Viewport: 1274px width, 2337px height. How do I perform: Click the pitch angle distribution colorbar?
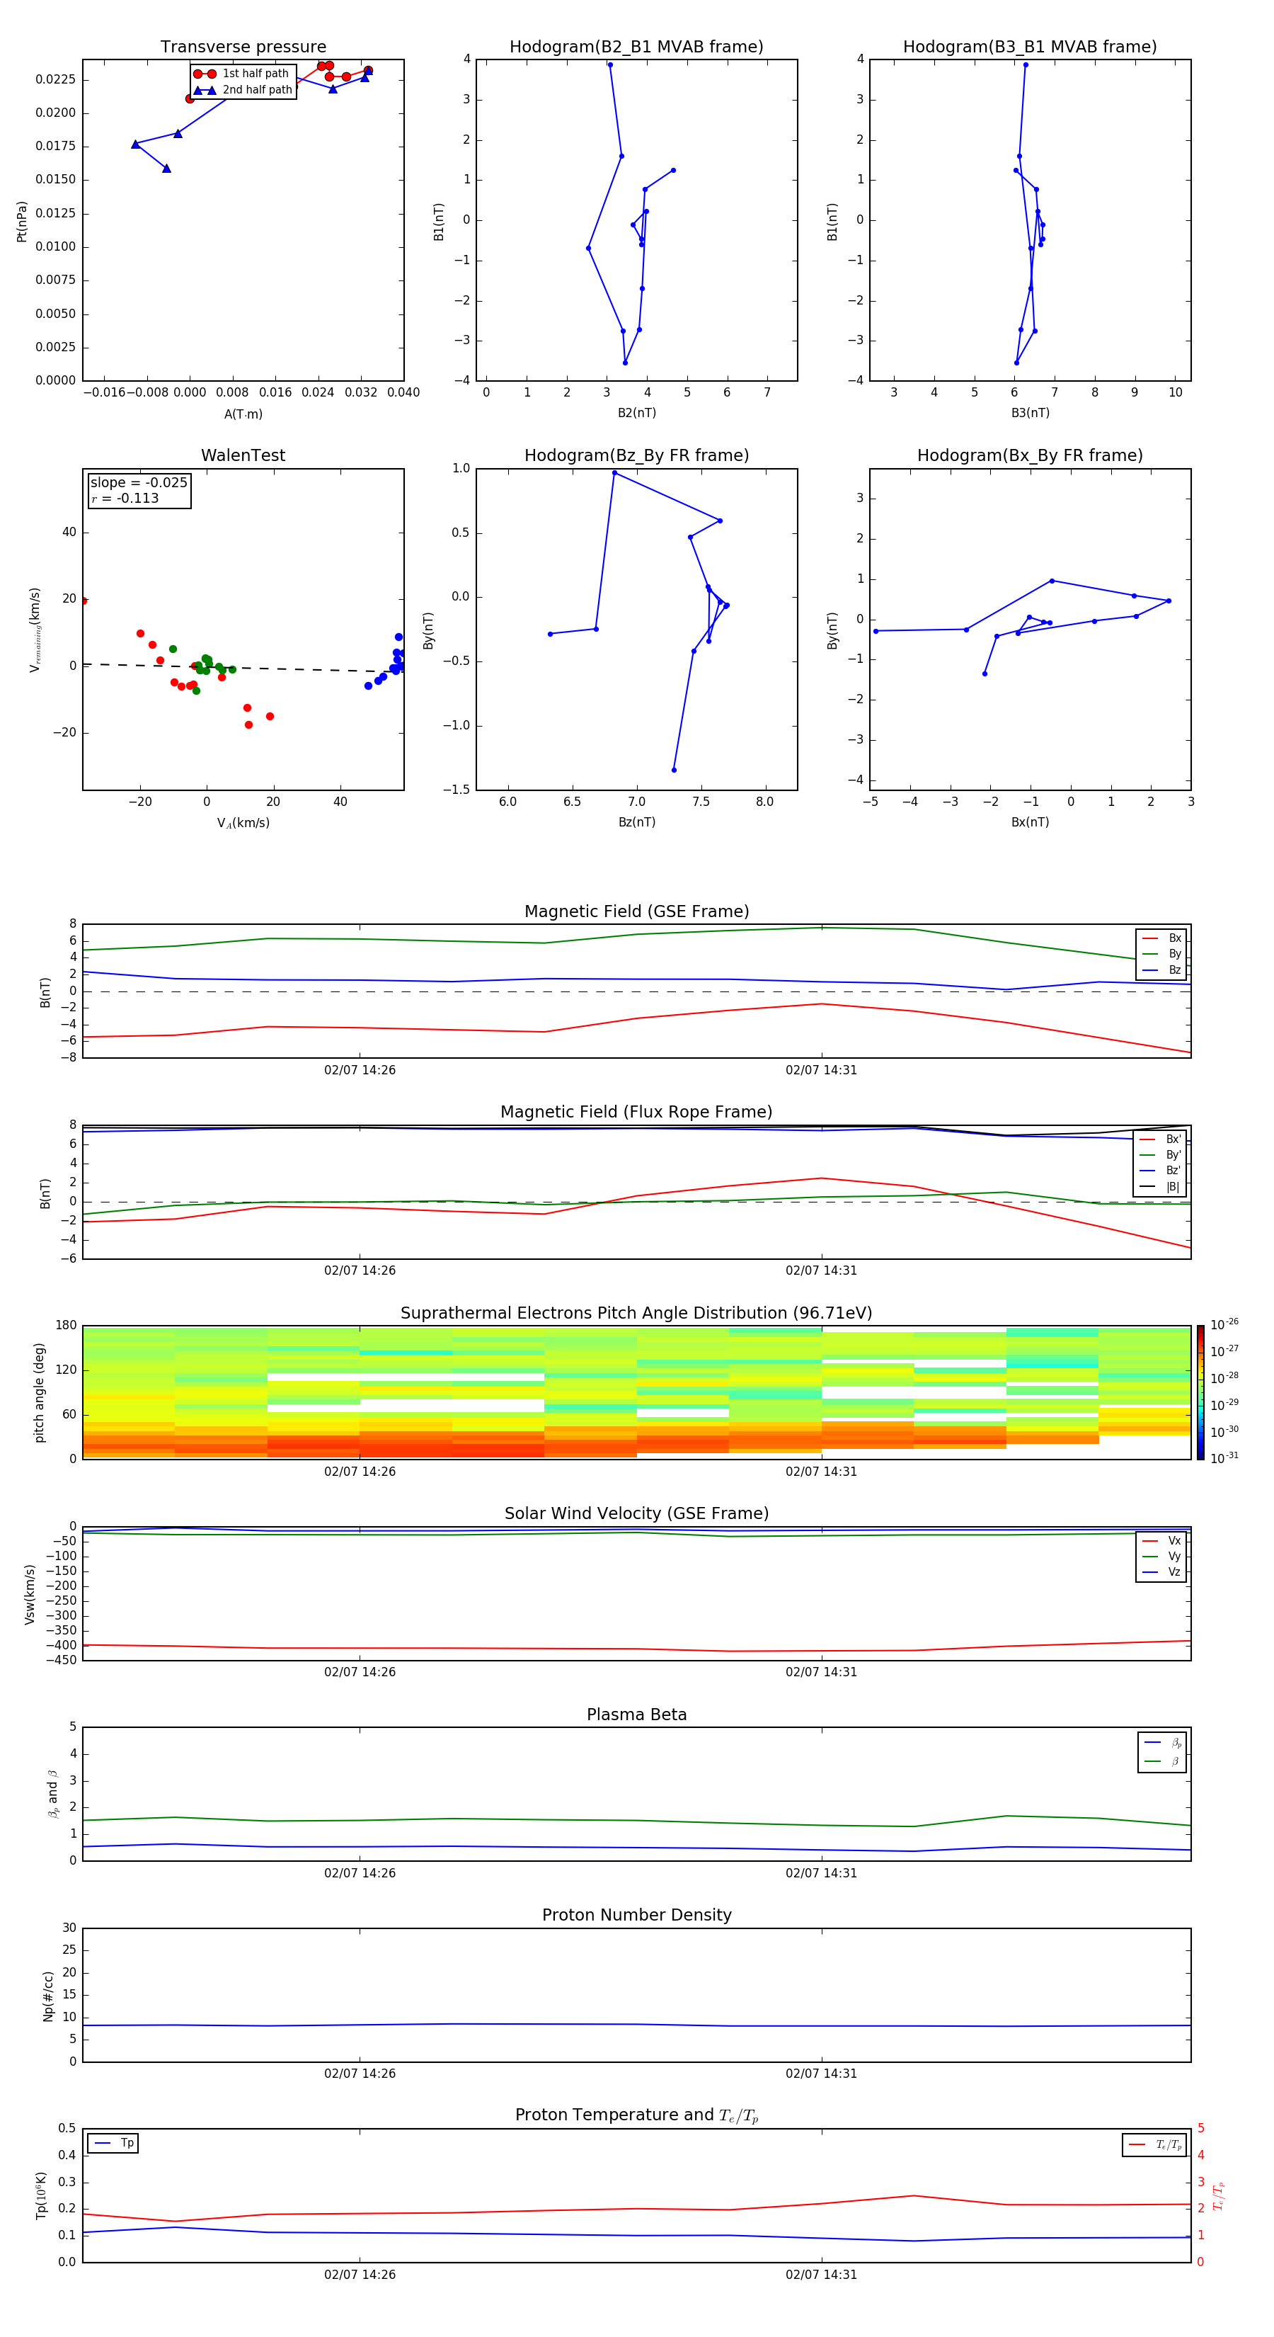click(x=1200, y=1392)
